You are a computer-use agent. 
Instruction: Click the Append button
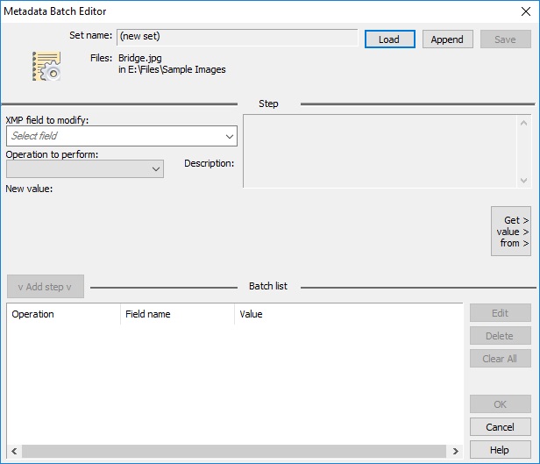(447, 39)
